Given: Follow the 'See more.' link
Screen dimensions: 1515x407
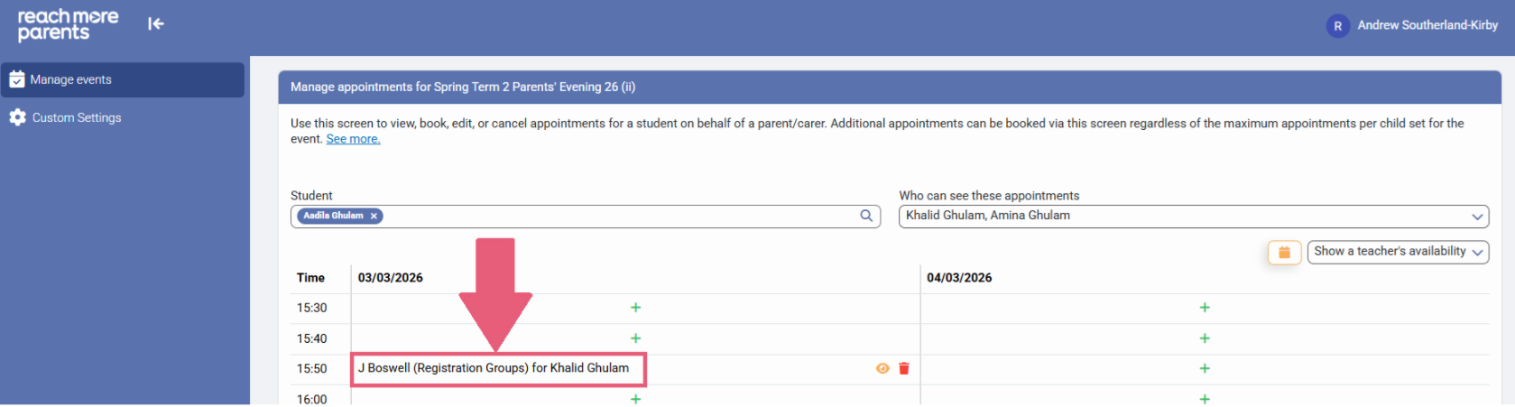Looking at the screenshot, I should click(353, 140).
